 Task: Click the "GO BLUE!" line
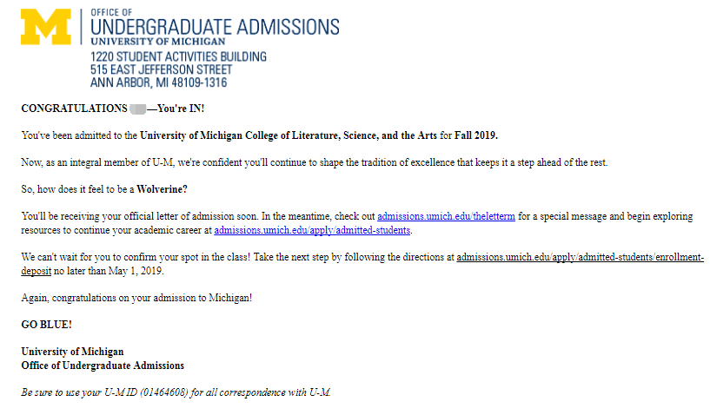point(47,325)
